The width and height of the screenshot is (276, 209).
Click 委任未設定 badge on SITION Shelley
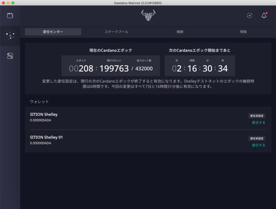(x=257, y=116)
